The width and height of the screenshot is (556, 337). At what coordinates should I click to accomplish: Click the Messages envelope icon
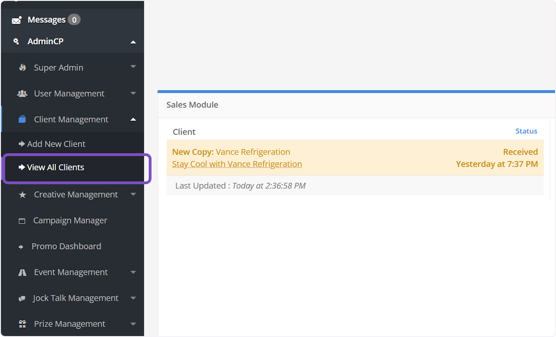click(17, 20)
